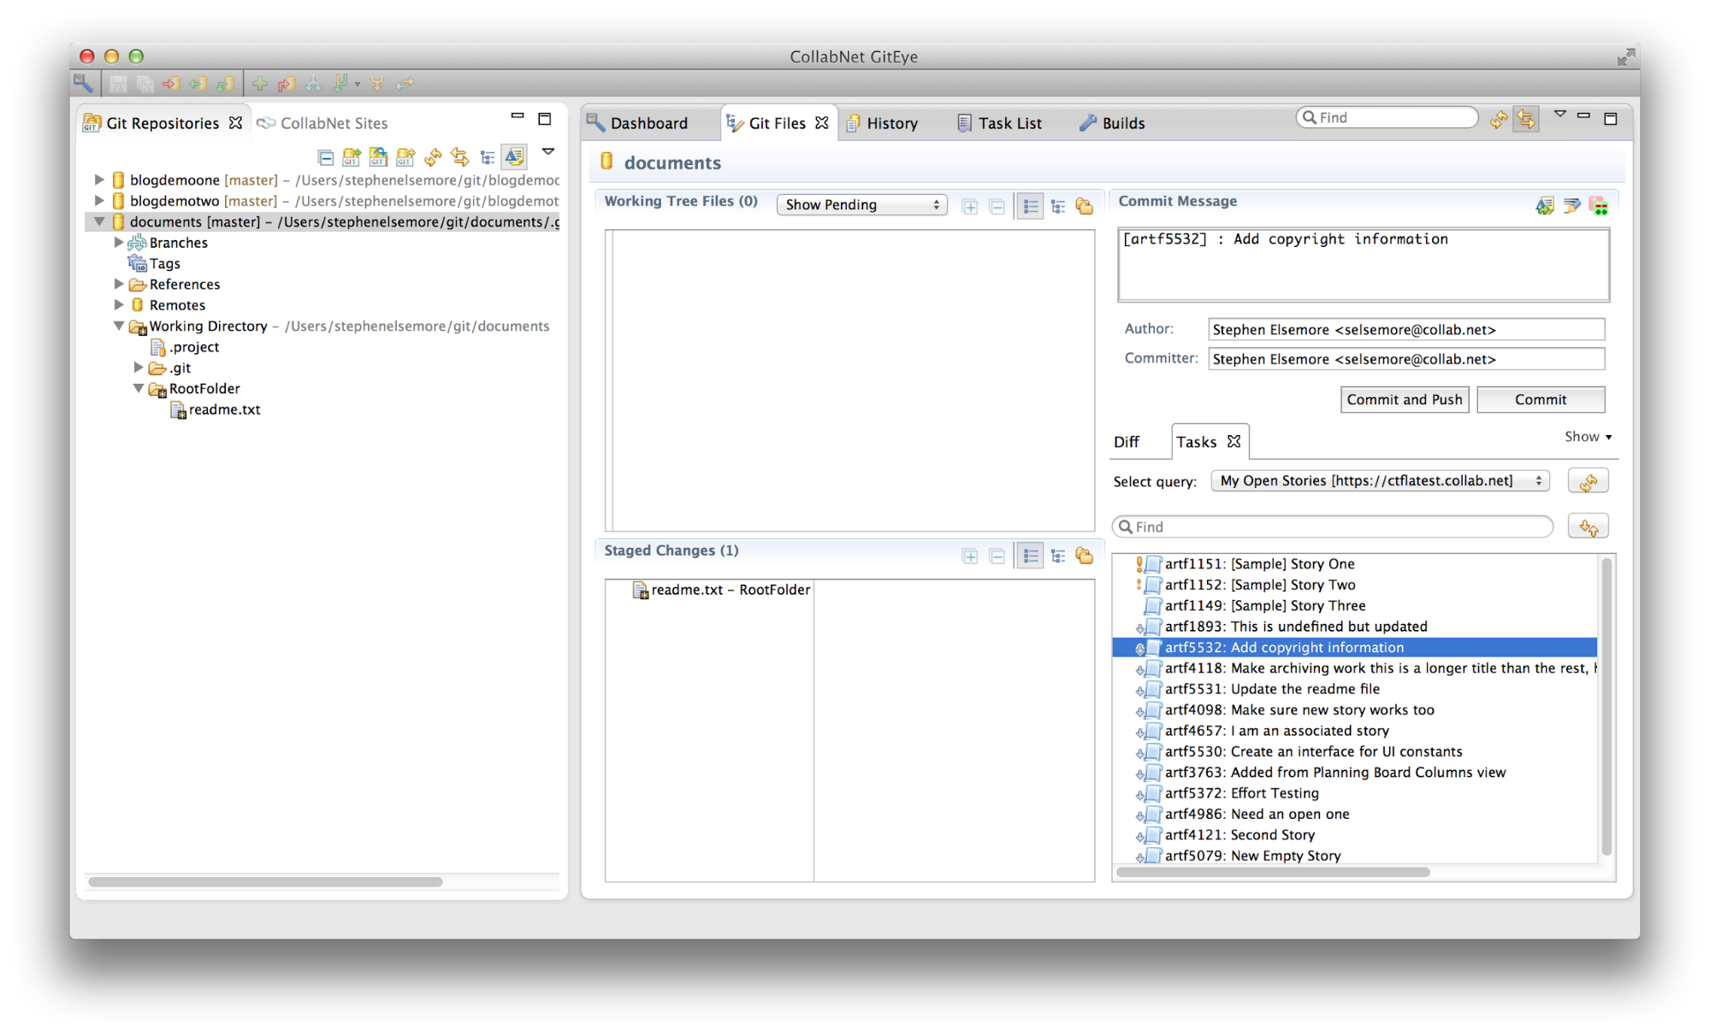Click the Commit and Push button
The height and width of the screenshot is (1036, 1710).
click(x=1404, y=399)
